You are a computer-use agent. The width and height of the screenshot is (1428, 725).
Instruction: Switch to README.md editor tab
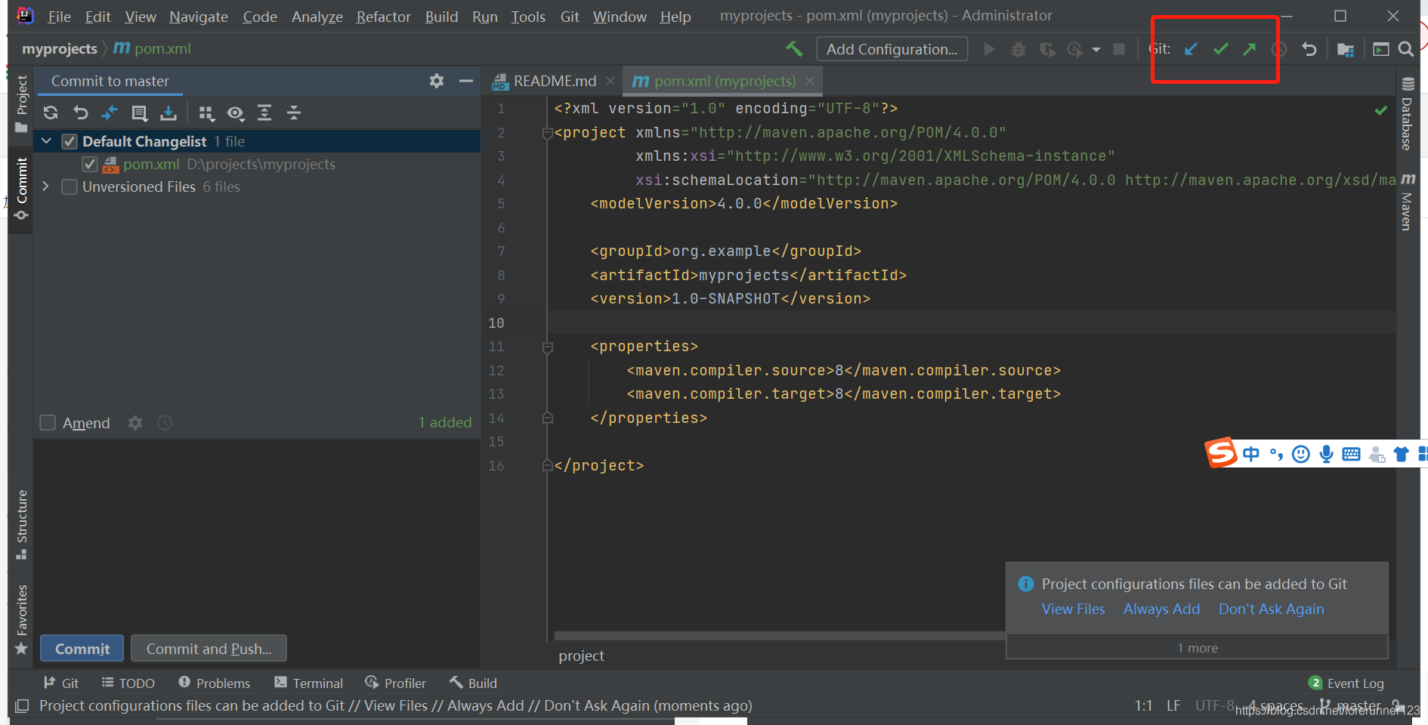point(555,81)
